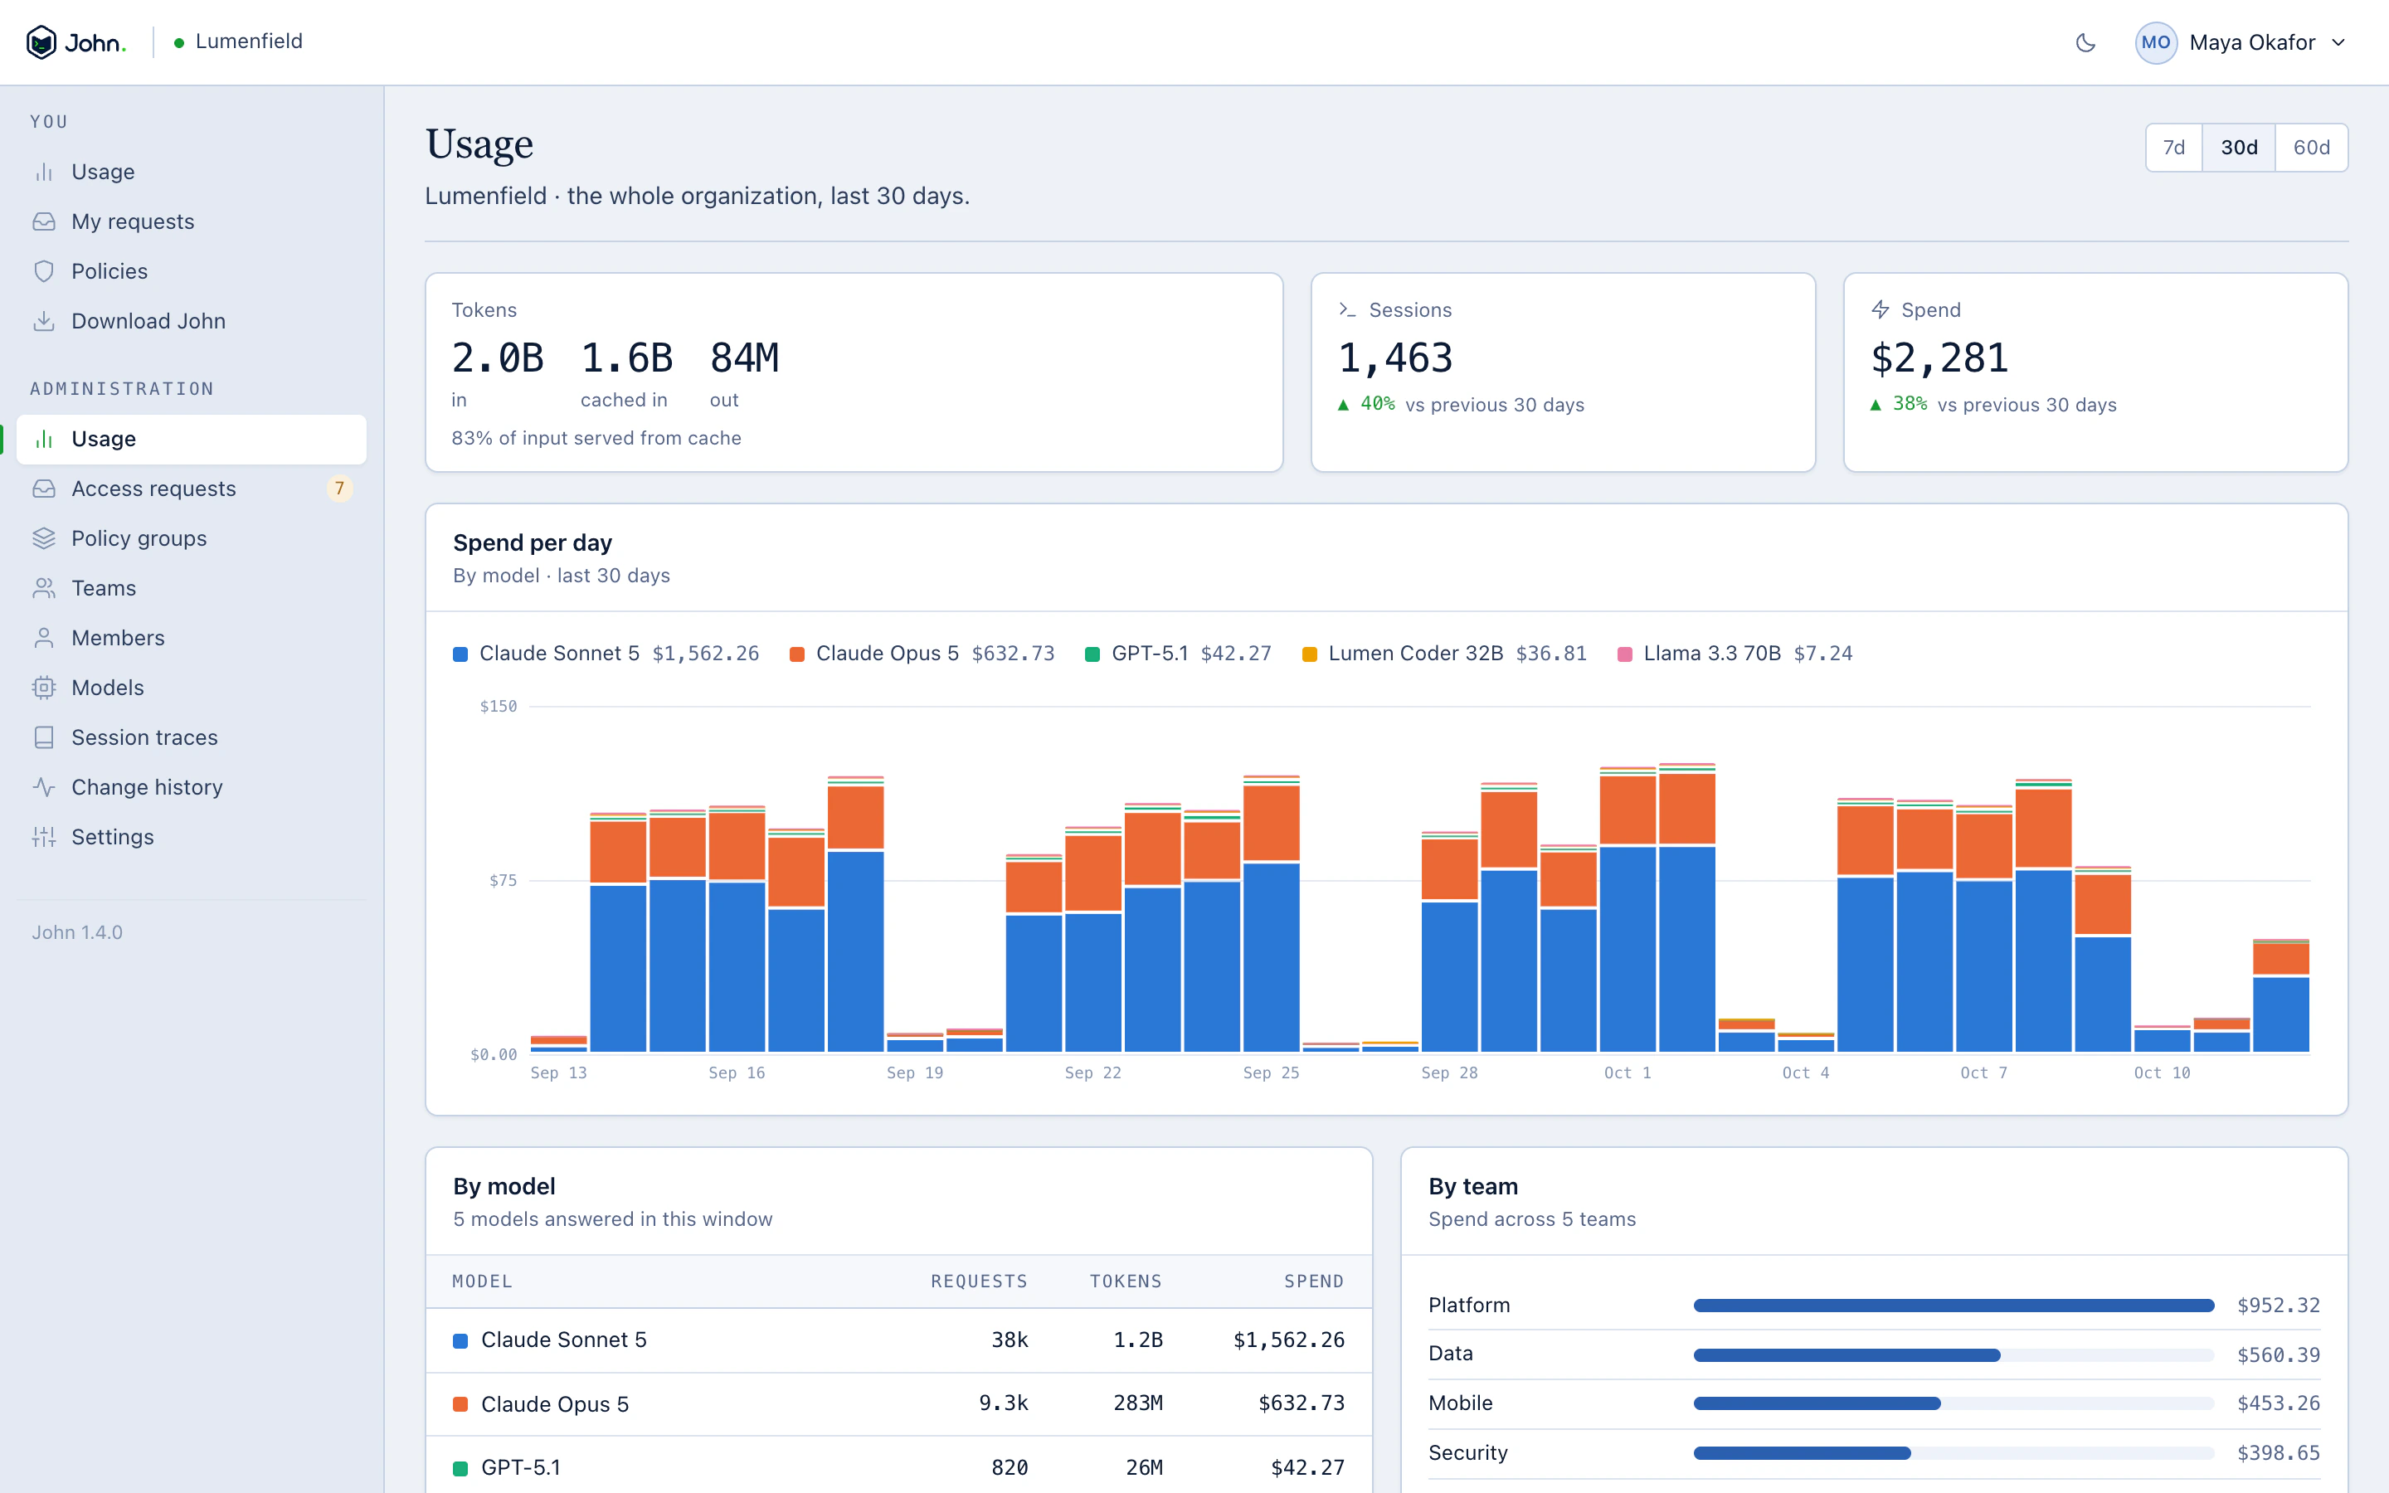The width and height of the screenshot is (2389, 1493).
Task: Click the Sessions terminal icon
Action: [1347, 310]
